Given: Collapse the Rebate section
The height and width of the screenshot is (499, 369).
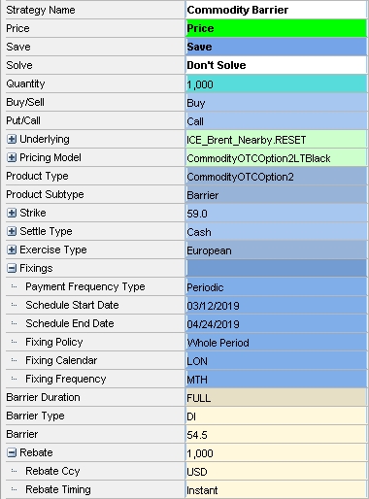Looking at the screenshot, I should point(12,452).
